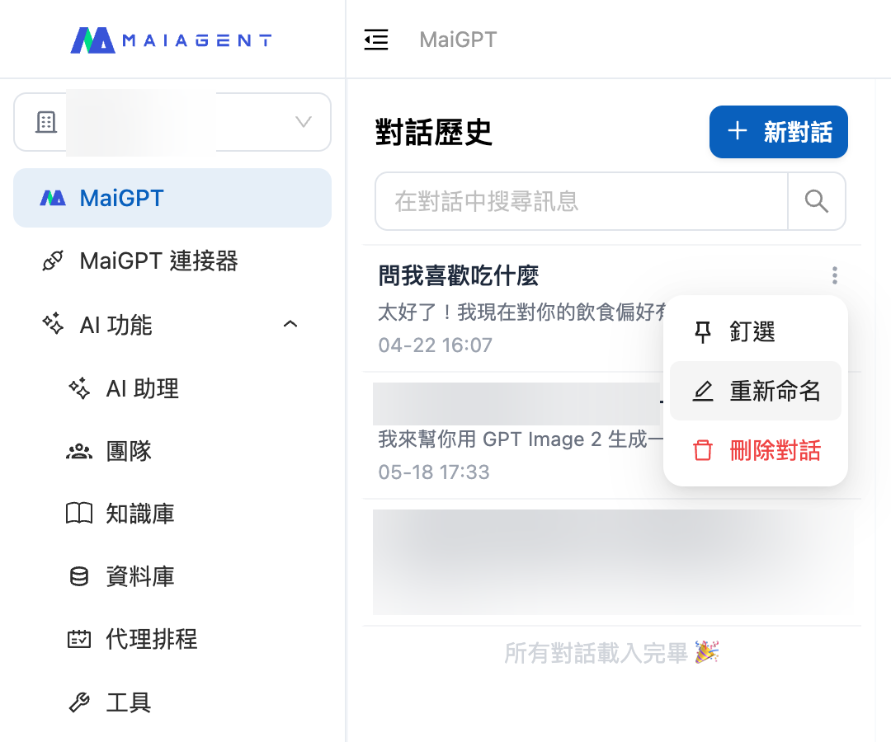Open the MaiGPT sidebar item
891x742 pixels.
tap(172, 198)
